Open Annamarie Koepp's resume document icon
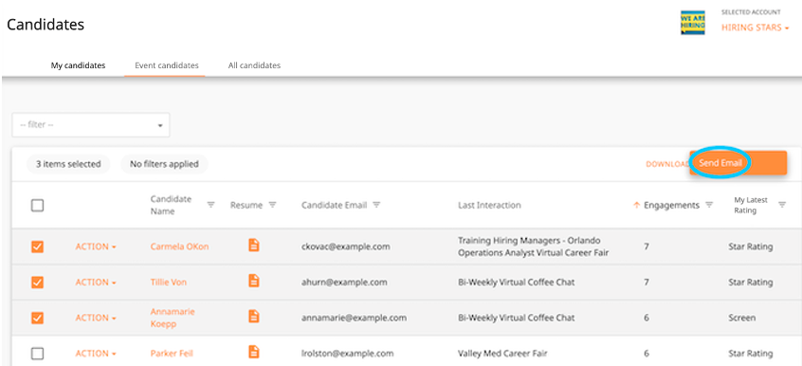The width and height of the screenshot is (802, 366). point(254,317)
